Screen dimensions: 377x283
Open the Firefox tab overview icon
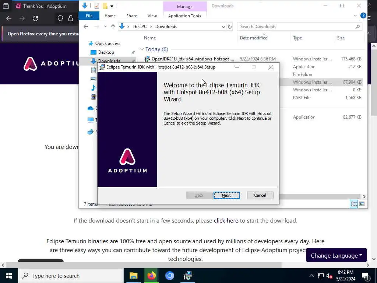[x=6, y=6]
